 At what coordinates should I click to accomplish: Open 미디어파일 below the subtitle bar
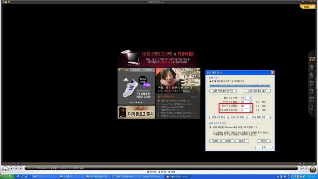pyautogui.click(x=152, y=172)
